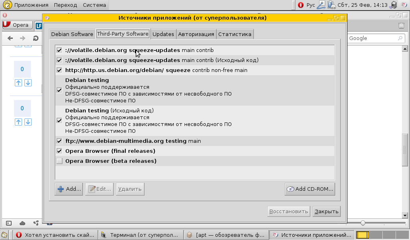The image size is (410, 240).
Task: Click the LF tab favicon in Opera
Action: coord(39,26)
